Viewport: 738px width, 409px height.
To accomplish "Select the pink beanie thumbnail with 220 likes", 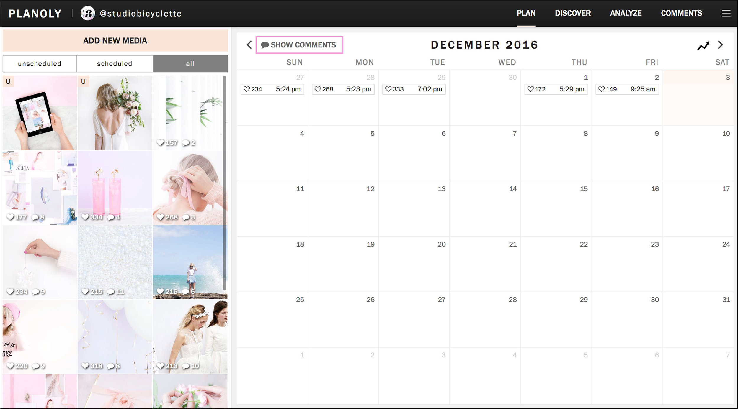I will point(40,337).
